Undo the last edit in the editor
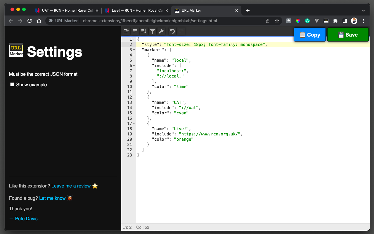Viewport: 374px width, 234px height. pyautogui.click(x=172, y=31)
